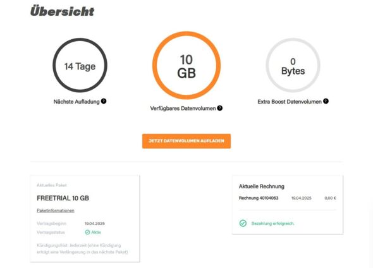This screenshot has height=268, width=373.
Task: Click the Kündigungsfrist notice text
Action: (82, 248)
